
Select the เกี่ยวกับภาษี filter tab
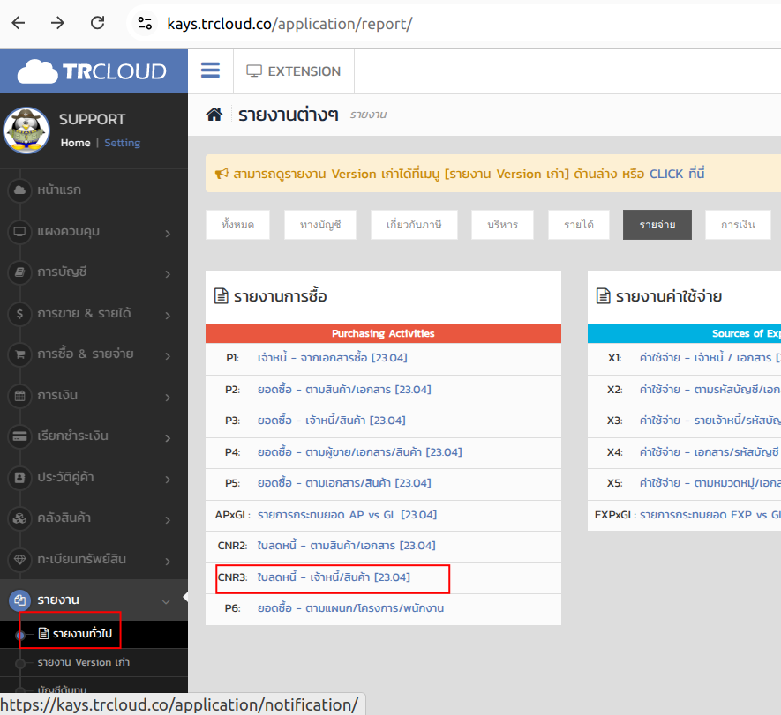pyautogui.click(x=414, y=225)
